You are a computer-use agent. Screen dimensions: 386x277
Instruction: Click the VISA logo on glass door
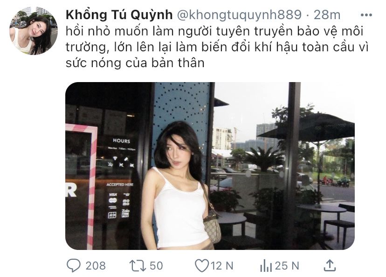click(113, 194)
